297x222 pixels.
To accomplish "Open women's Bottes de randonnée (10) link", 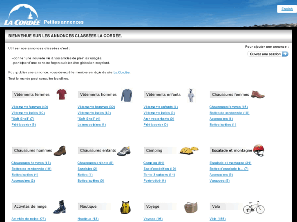I will [229, 113].
